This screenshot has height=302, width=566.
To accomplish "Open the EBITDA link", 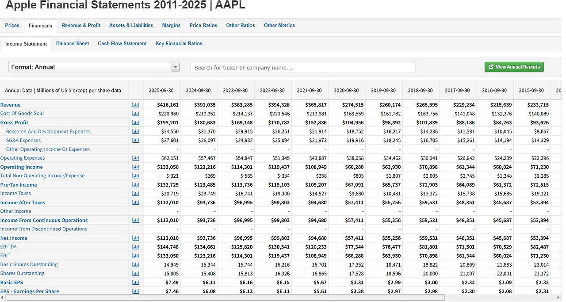I will pyautogui.click(x=8, y=247).
